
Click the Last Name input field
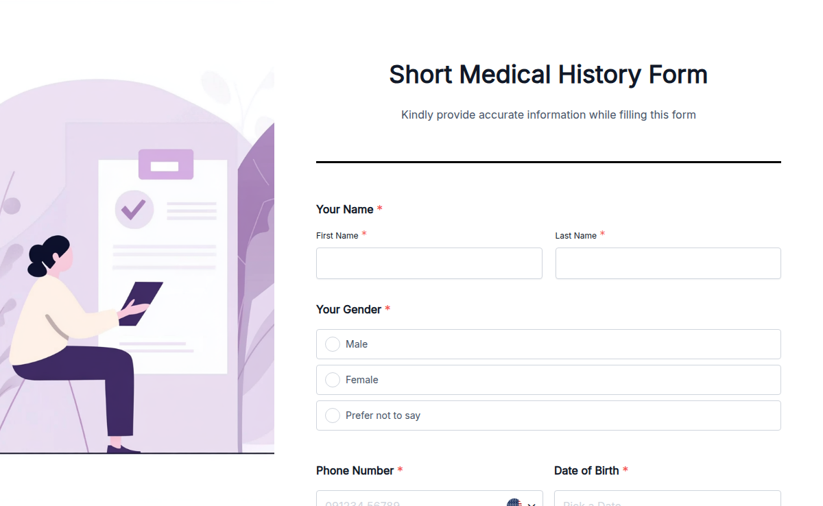click(667, 263)
